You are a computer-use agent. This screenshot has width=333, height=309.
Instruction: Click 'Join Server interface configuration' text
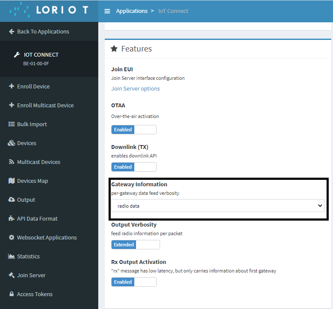pyautogui.click(x=148, y=78)
